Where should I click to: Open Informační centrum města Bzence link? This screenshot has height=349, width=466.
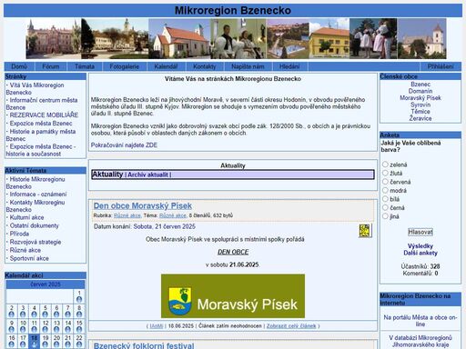(x=42, y=104)
